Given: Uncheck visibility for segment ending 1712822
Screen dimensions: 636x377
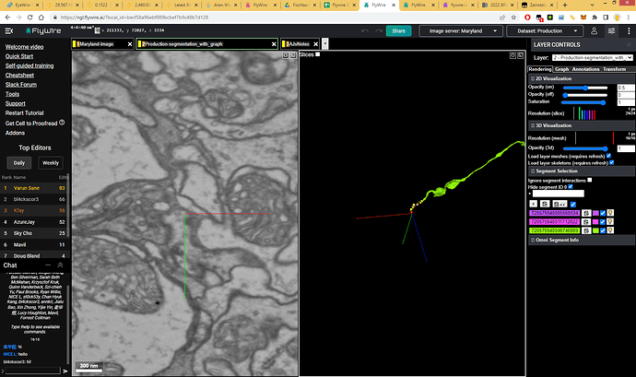Looking at the screenshot, I should coord(603,222).
